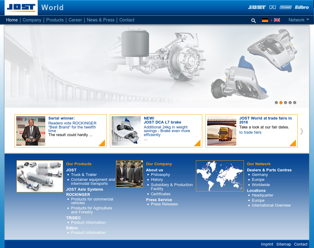Open JOST World at trade fairs headline

click(x=266, y=120)
